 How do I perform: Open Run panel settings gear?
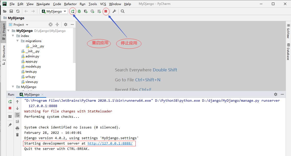276,94
